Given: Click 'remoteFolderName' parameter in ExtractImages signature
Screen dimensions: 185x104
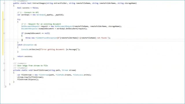Looking at the screenshot, I should [107, 3].
